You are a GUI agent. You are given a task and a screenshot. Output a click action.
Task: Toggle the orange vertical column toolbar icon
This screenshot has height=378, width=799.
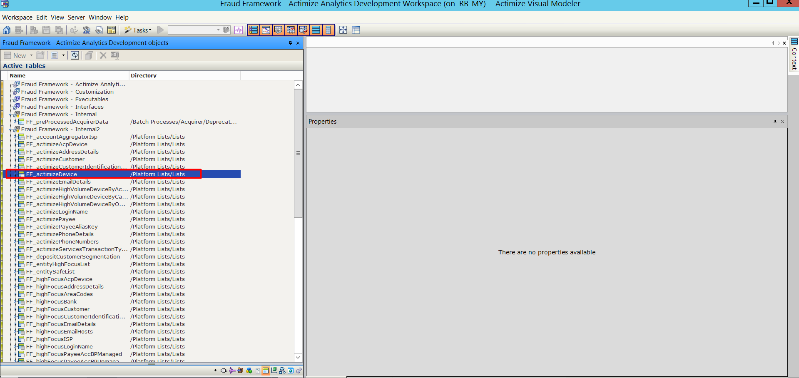[x=328, y=30]
